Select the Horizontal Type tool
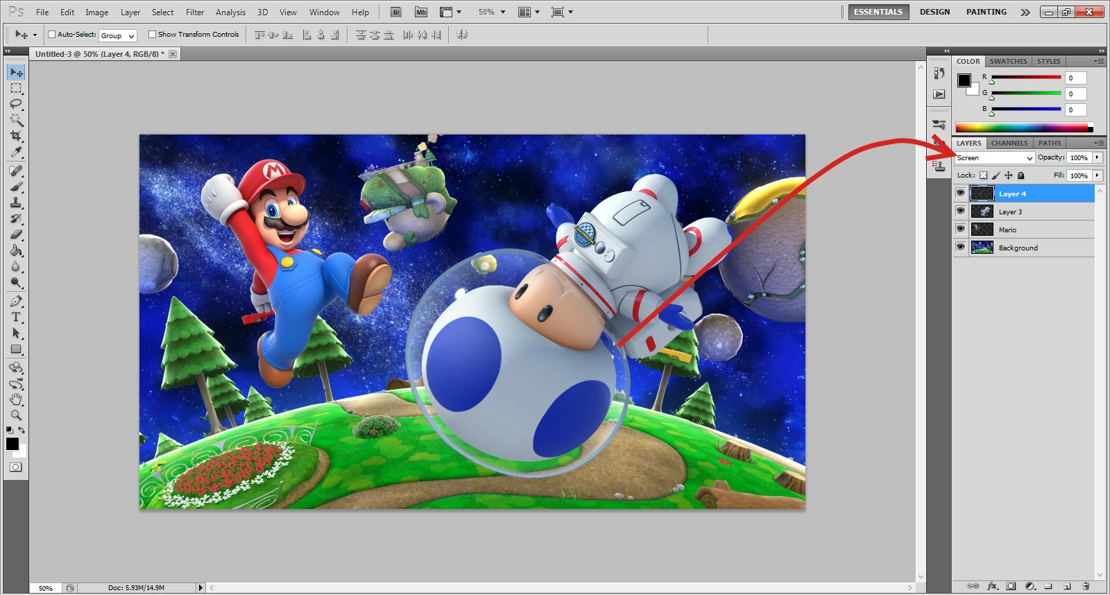 pyautogui.click(x=16, y=317)
